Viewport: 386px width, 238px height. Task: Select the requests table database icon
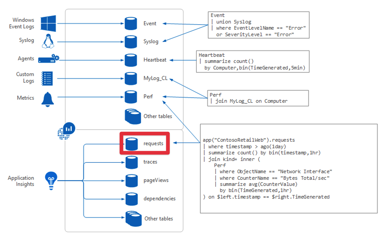[131, 144]
